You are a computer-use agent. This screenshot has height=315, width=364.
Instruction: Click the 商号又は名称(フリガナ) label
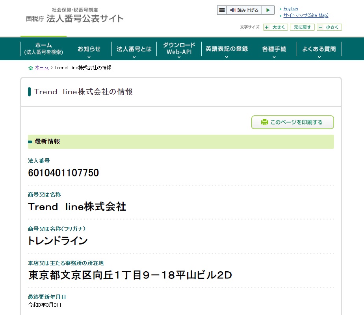(57, 229)
